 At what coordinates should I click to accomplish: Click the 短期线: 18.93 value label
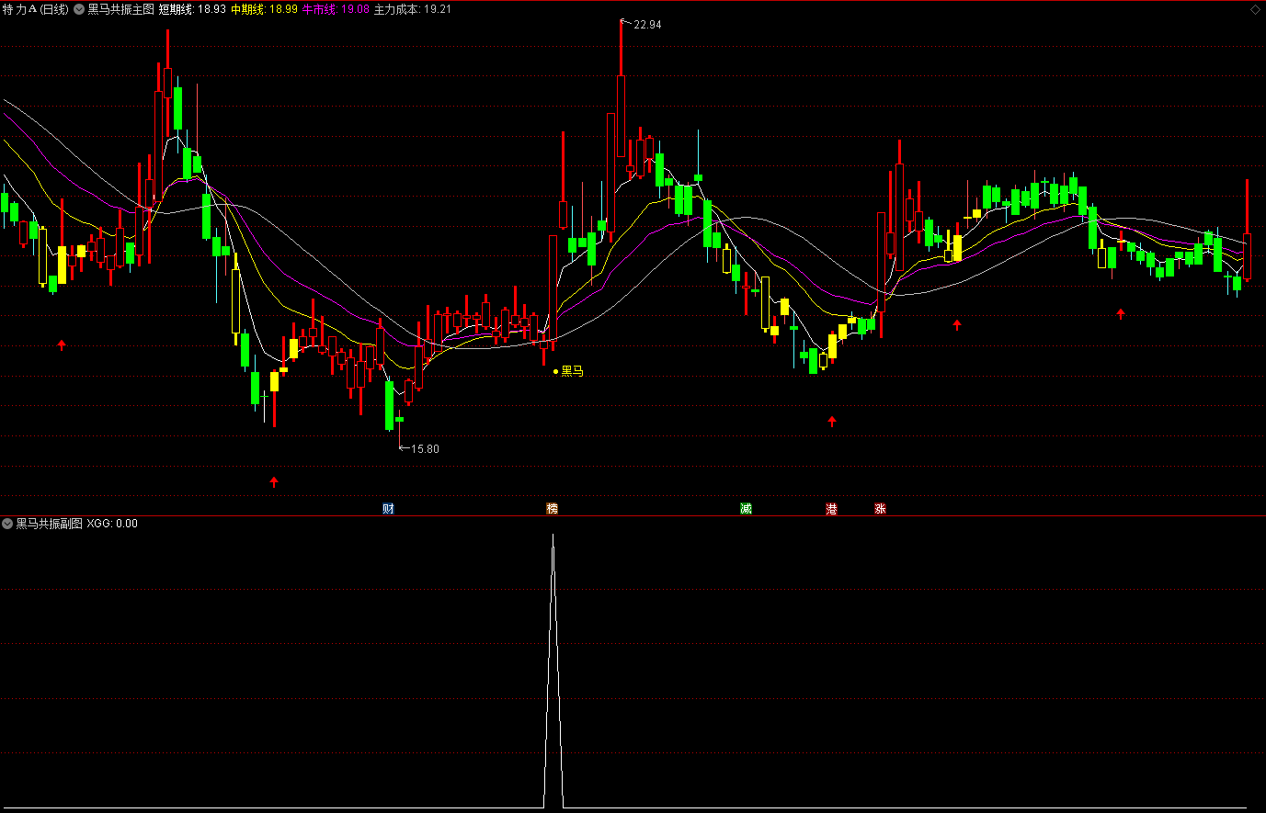tap(192, 9)
